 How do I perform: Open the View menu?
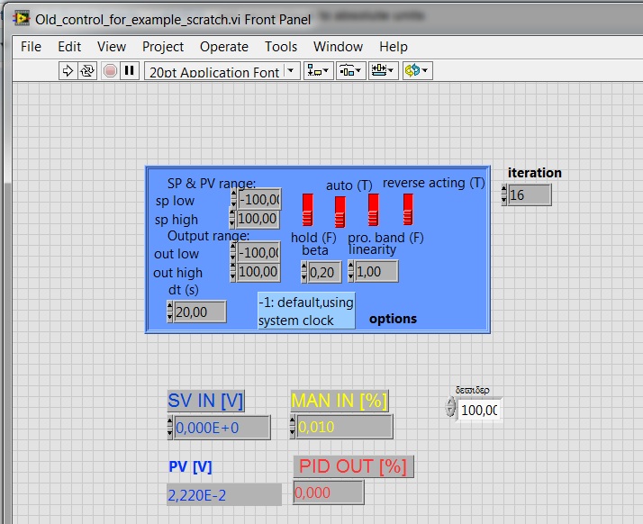[x=112, y=47]
